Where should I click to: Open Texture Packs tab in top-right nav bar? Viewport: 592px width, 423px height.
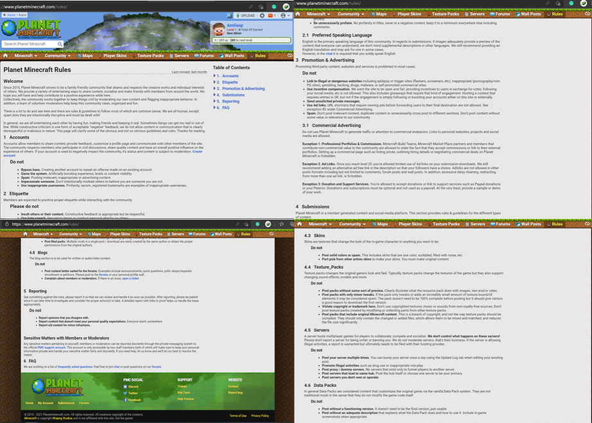click(x=443, y=14)
